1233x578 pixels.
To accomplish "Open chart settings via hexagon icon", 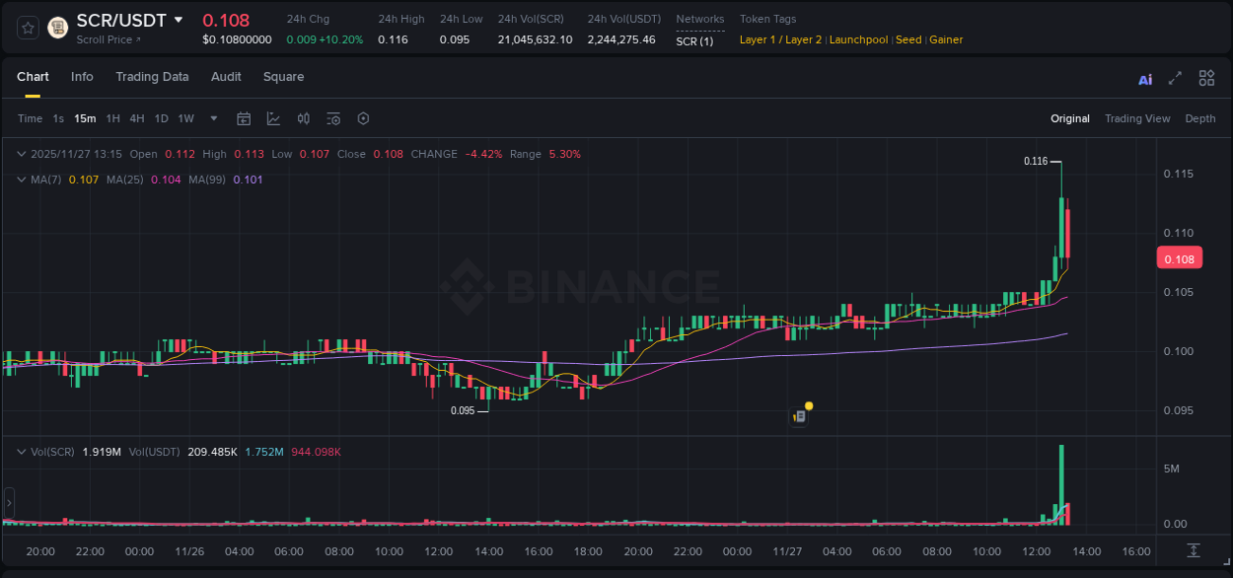I will (x=363, y=118).
